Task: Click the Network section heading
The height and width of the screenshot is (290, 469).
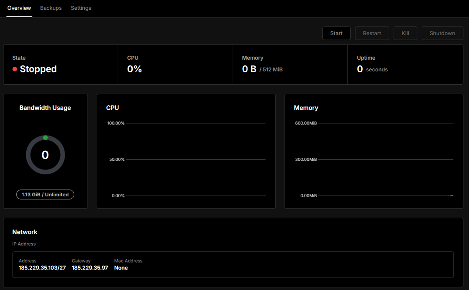Action: (25, 232)
